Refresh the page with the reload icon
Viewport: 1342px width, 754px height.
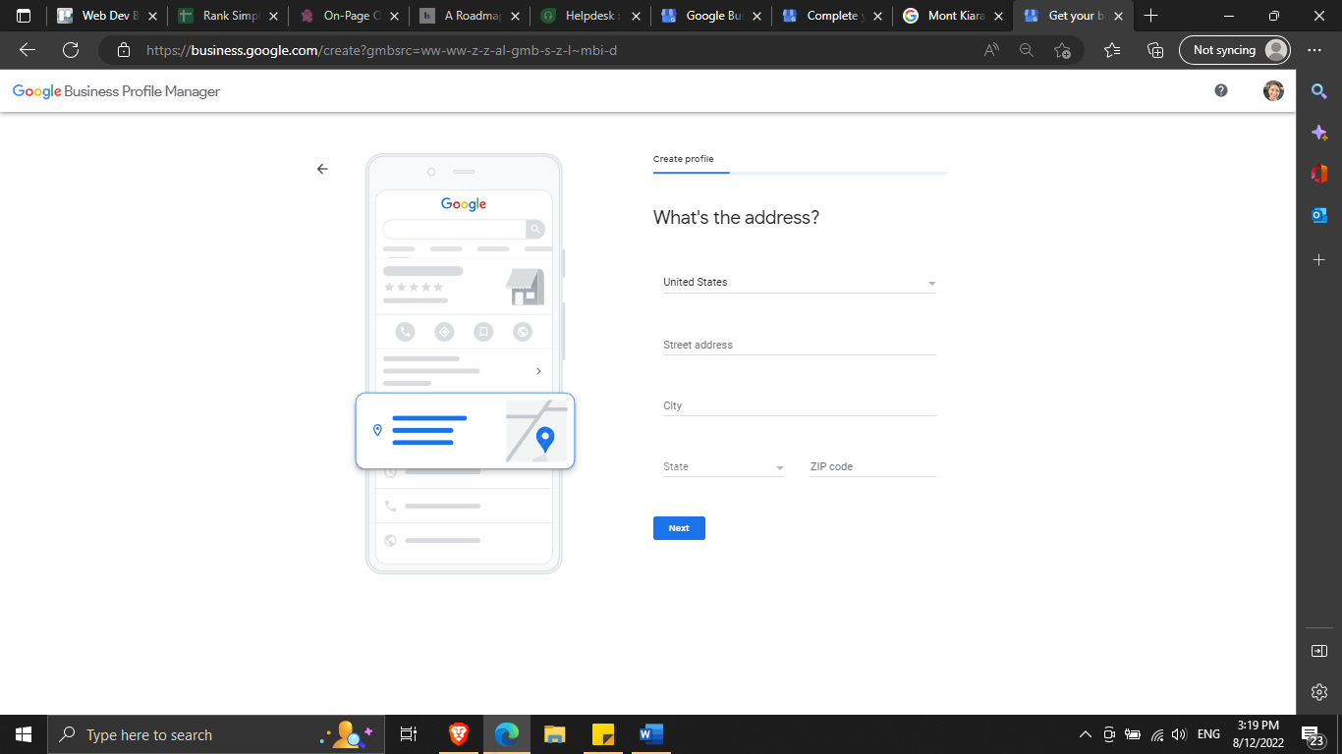click(x=70, y=50)
